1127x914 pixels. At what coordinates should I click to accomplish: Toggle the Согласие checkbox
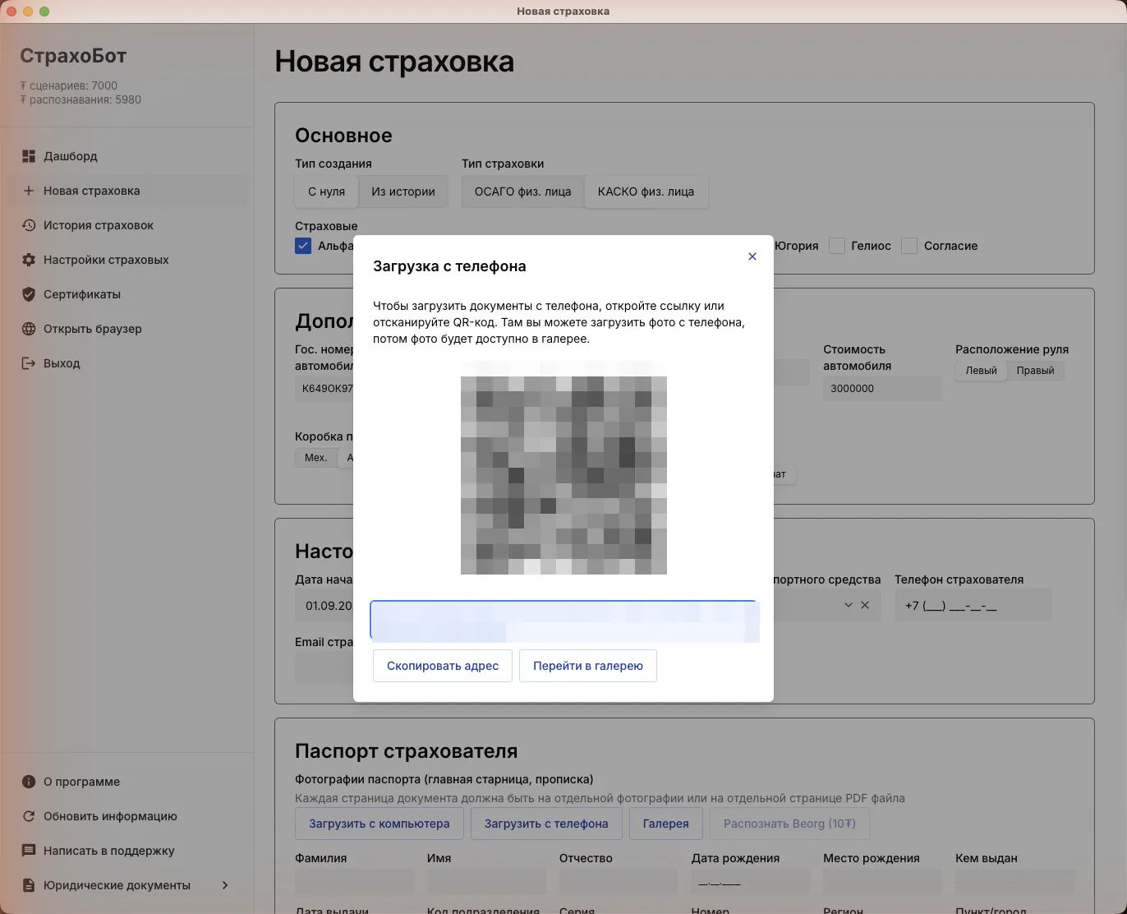coord(909,246)
